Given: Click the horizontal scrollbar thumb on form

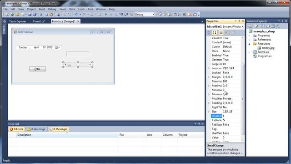Looking at the screenshot, I should click(x=70, y=65).
